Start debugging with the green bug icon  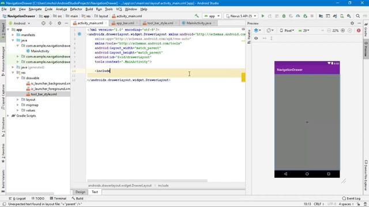click(284, 16)
